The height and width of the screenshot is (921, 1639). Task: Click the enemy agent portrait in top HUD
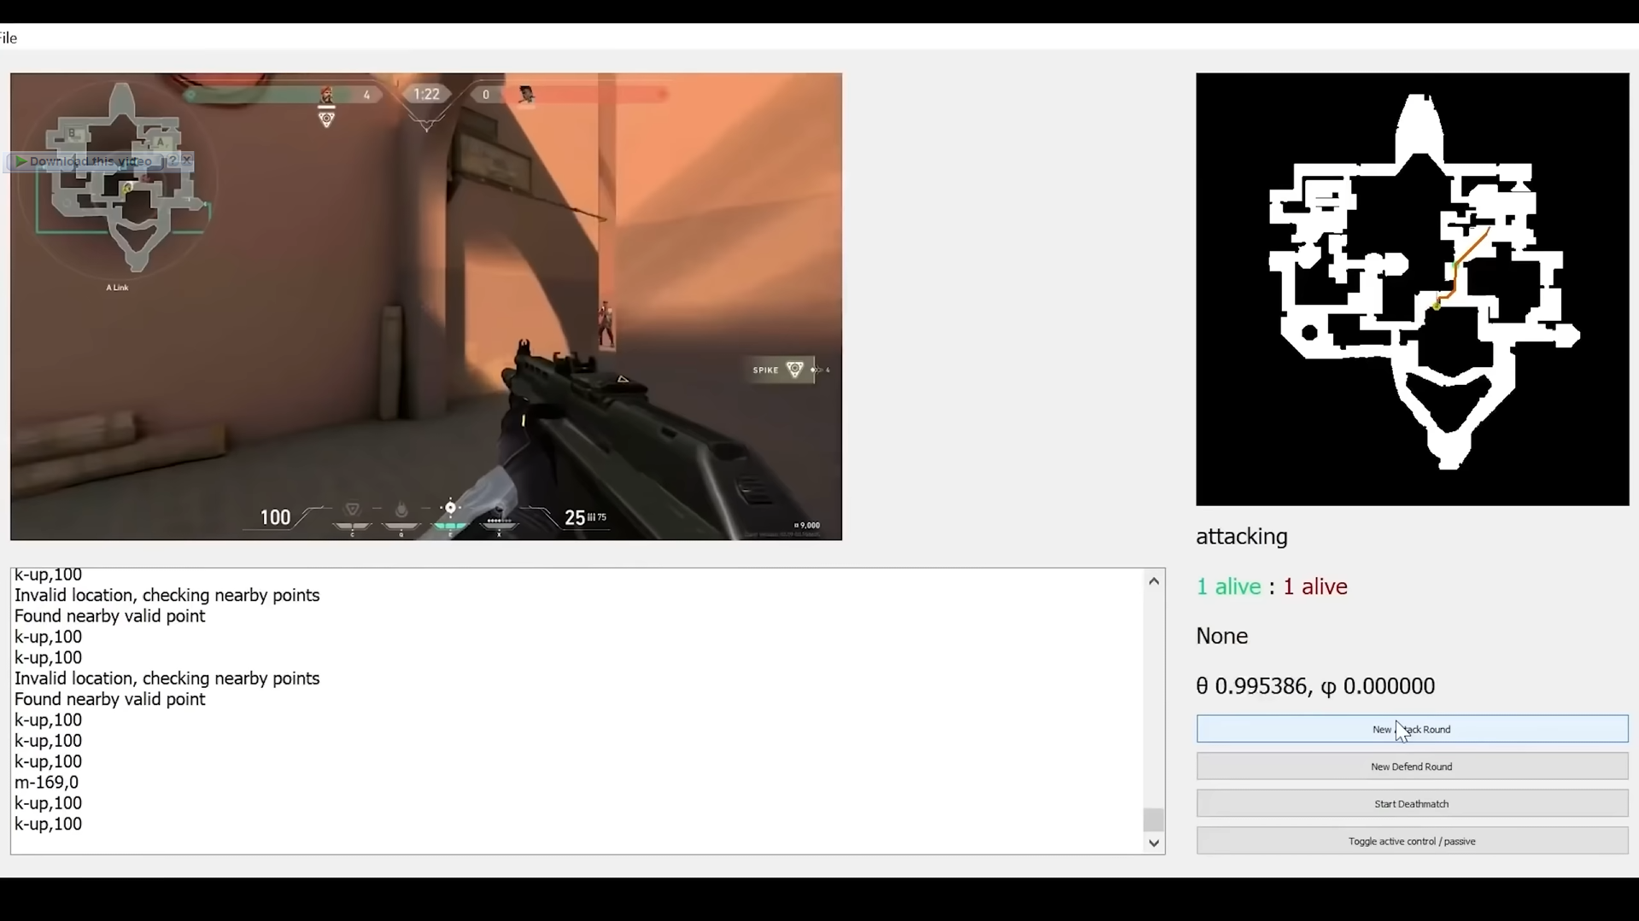[x=526, y=95]
